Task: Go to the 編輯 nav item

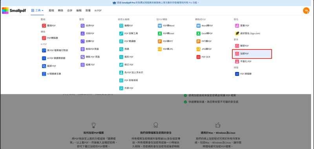Action: [x=79, y=11]
